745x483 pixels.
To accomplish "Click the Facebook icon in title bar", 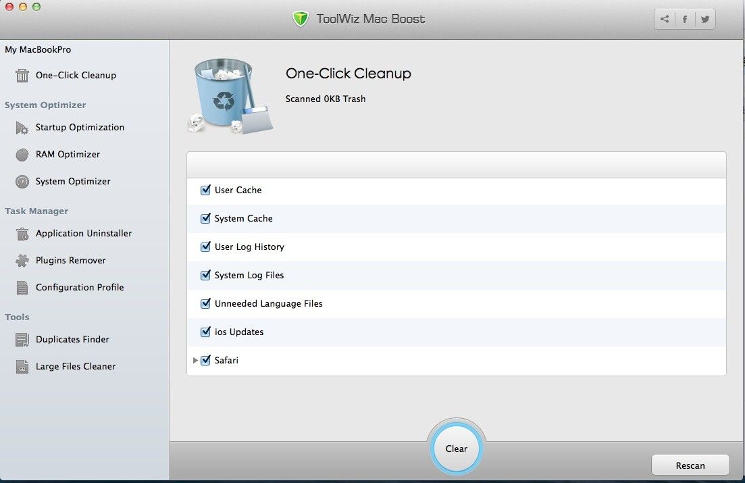I will pyautogui.click(x=685, y=19).
